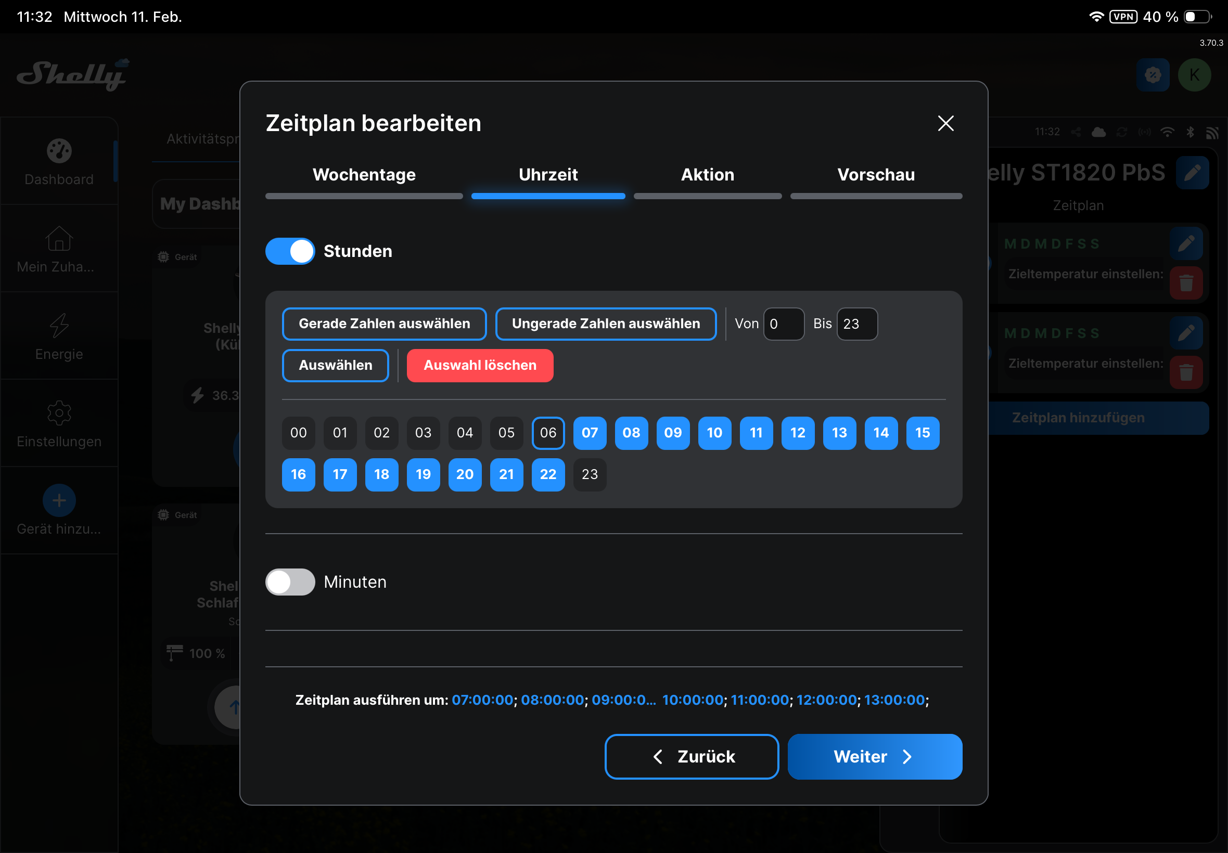Toggle hour 06 in the hour grid
This screenshot has width=1228, height=853.
tap(548, 432)
